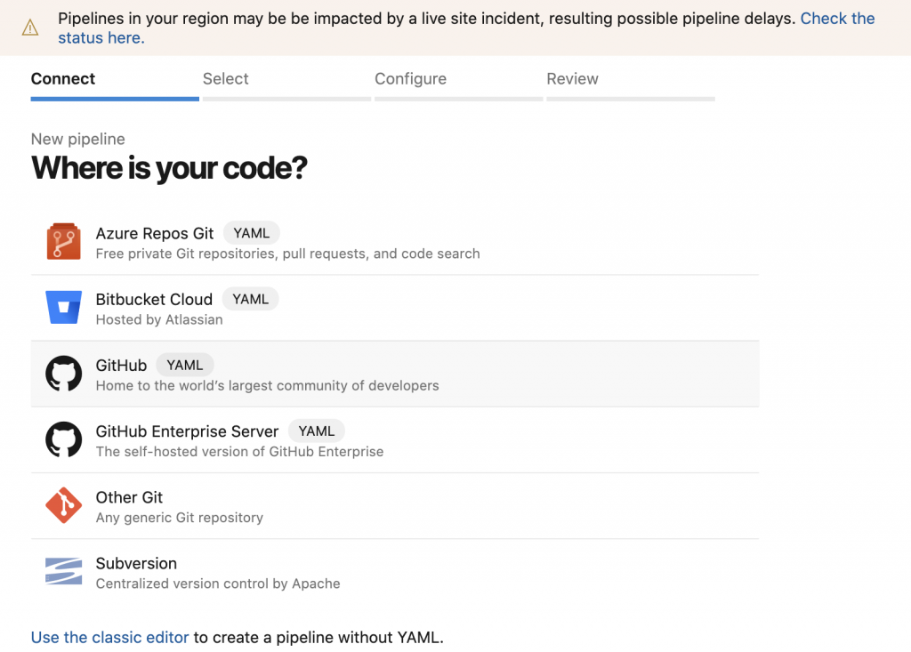Select the Subversion option title
911x652 pixels.
click(136, 563)
